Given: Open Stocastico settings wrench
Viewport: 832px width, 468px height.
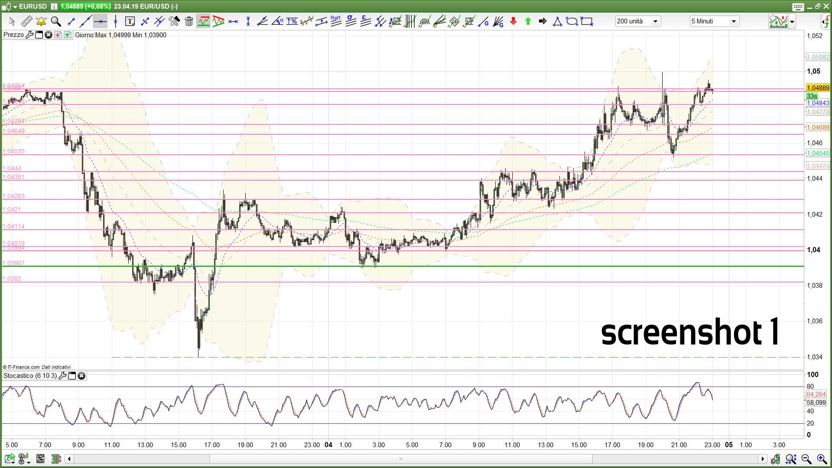Looking at the screenshot, I should 62,376.
